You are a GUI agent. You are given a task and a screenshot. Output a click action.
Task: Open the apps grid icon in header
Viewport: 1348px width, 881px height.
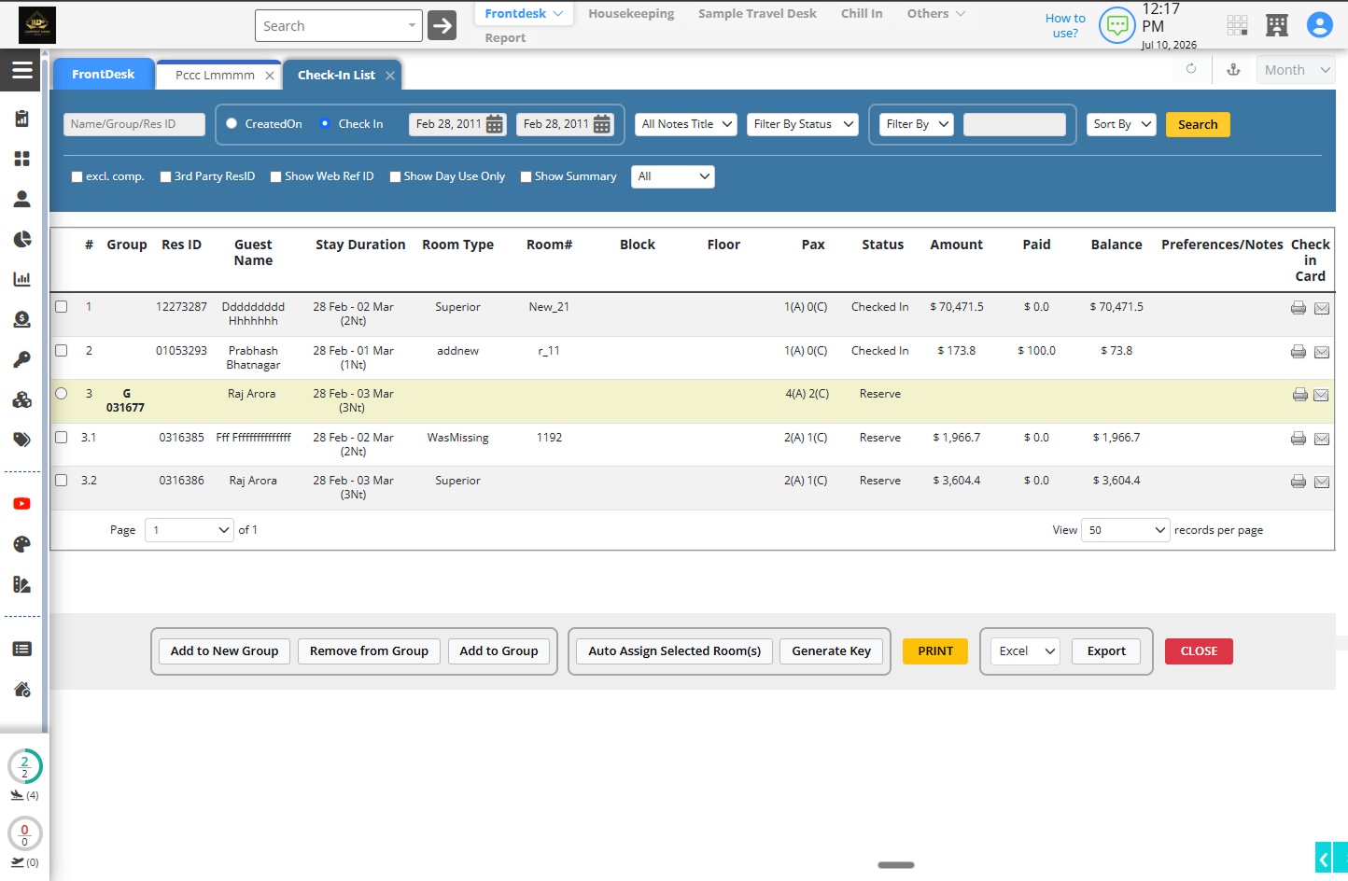pyautogui.click(x=1238, y=25)
